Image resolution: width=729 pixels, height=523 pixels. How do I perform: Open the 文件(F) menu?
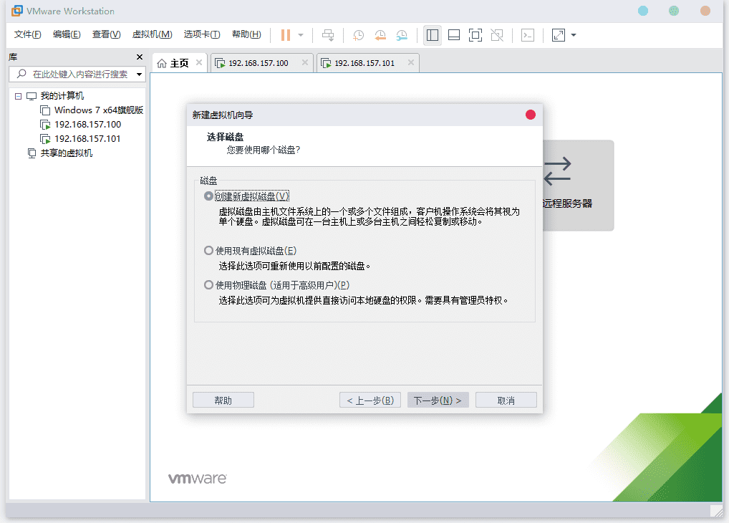tap(27, 34)
